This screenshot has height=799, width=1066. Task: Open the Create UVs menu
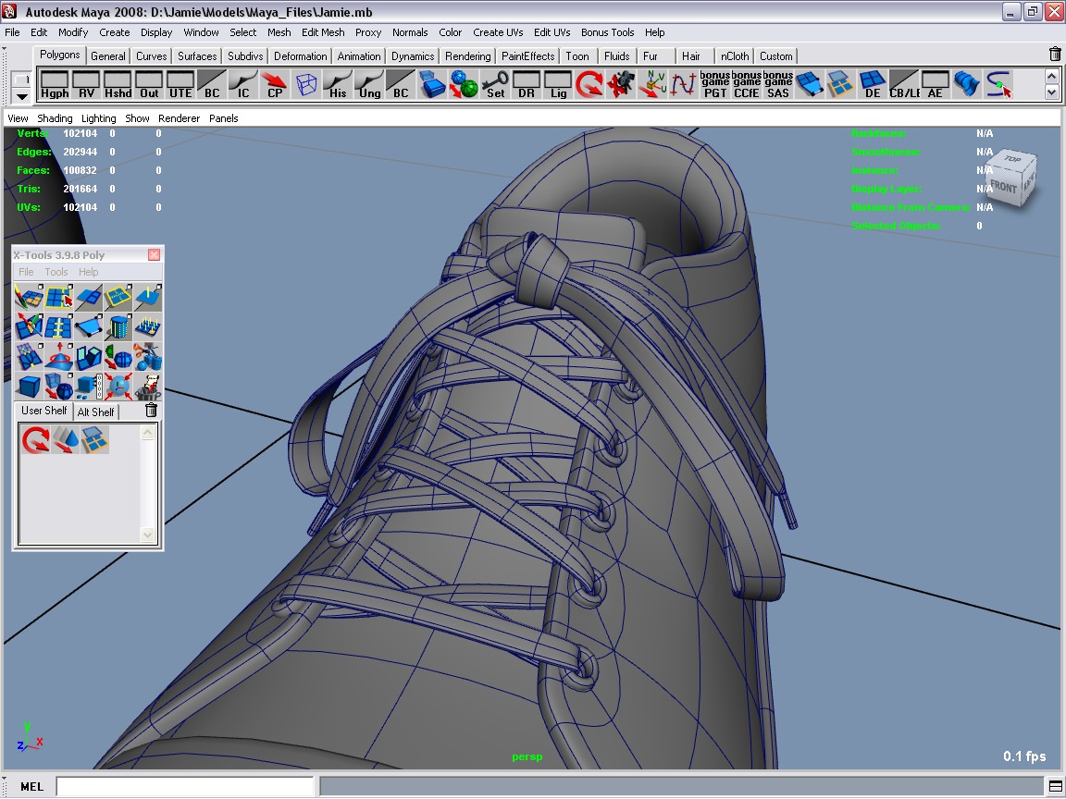click(499, 32)
